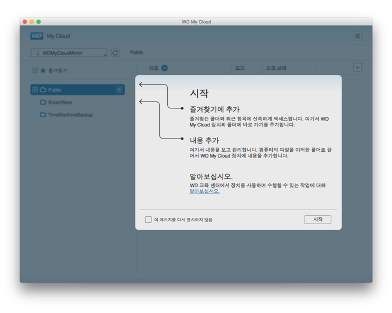Open the TimeMachineBackup folder
The height and width of the screenshot is (313, 392).
(71, 115)
